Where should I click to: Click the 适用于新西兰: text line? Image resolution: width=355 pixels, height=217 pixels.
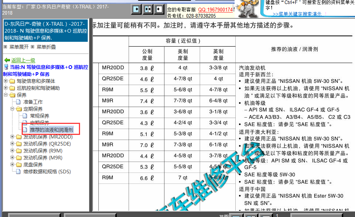coord(256,74)
